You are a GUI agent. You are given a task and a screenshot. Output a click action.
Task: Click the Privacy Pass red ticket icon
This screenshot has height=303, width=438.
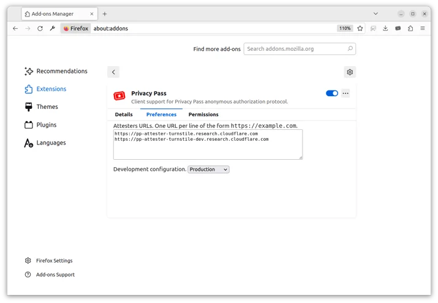click(x=119, y=96)
